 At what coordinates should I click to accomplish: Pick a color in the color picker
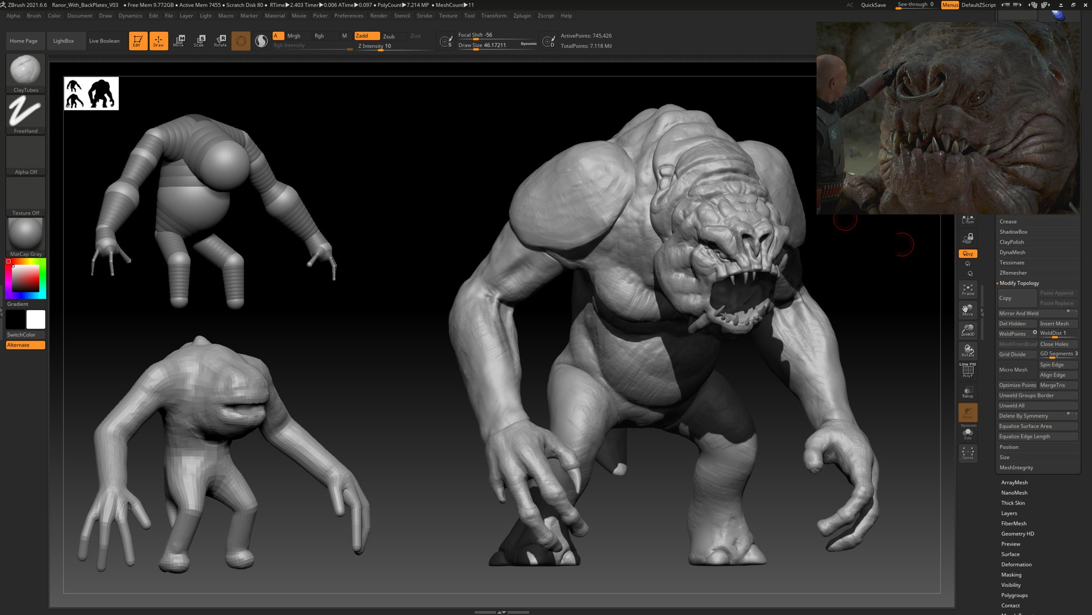click(26, 278)
